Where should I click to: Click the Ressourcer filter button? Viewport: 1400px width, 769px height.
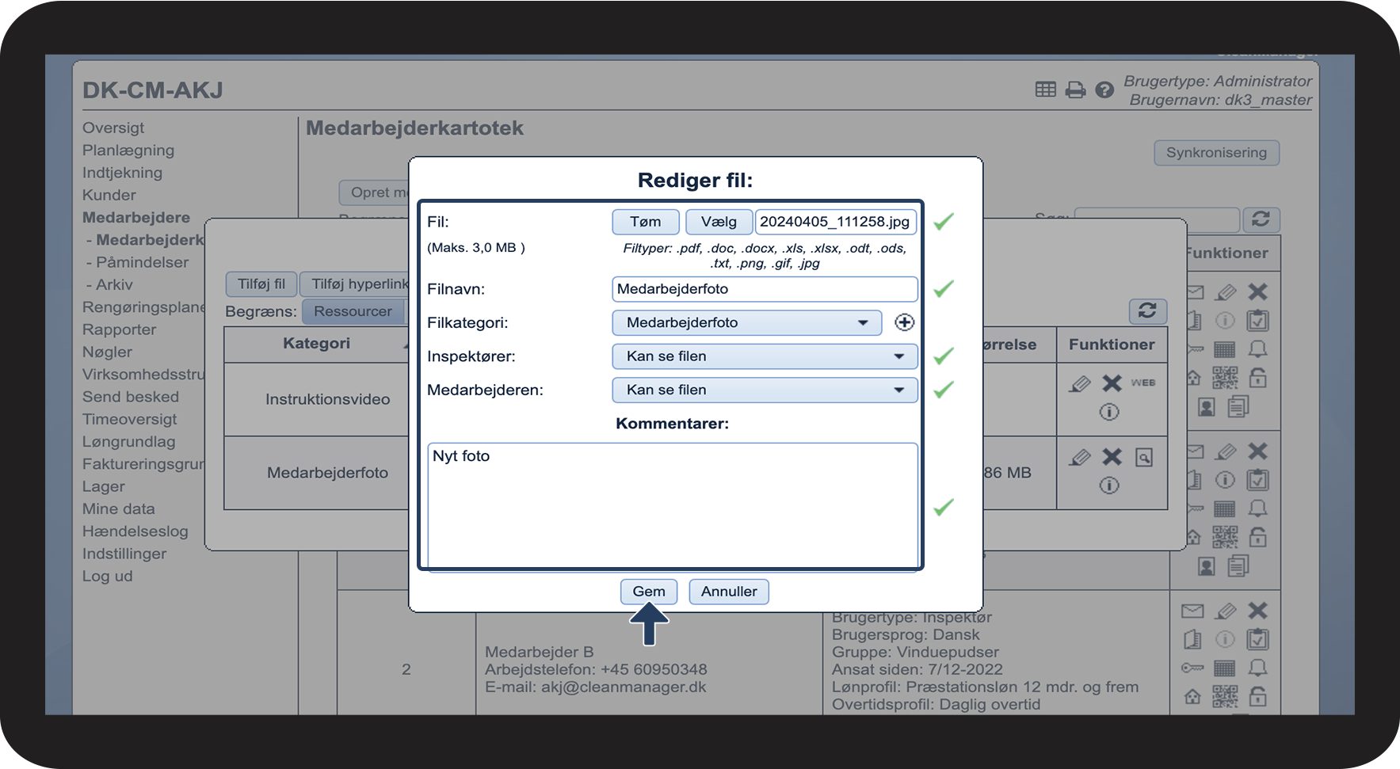353,311
